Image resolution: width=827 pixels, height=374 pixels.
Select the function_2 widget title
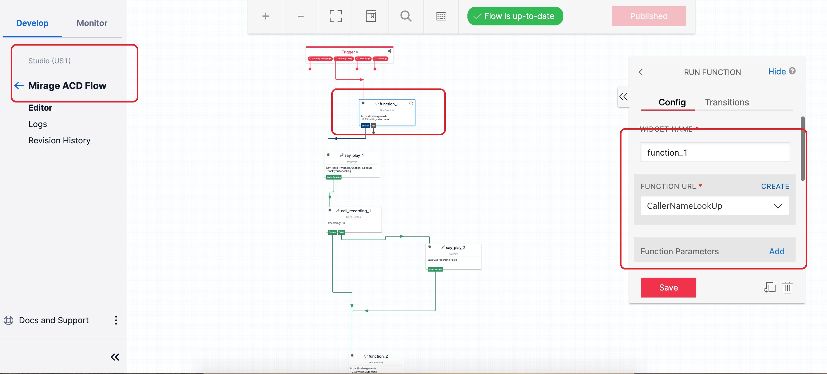tap(378, 356)
